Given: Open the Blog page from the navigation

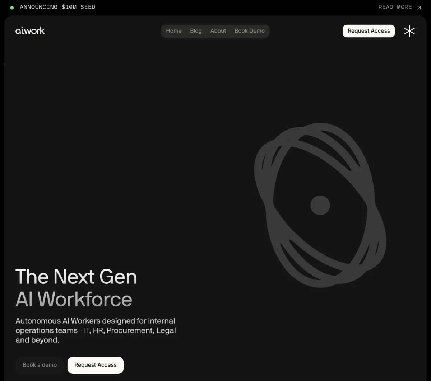Looking at the screenshot, I should point(196,31).
